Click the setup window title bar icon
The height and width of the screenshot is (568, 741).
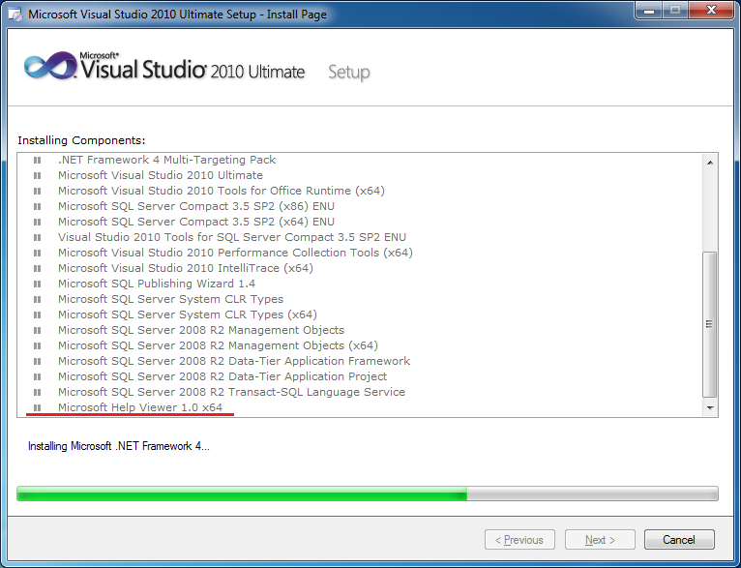15,15
